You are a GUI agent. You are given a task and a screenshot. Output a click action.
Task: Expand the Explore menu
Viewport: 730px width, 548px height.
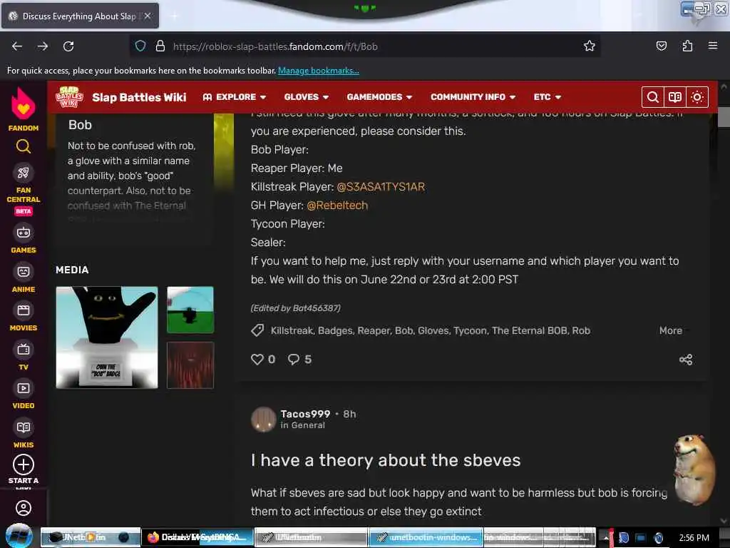click(234, 97)
